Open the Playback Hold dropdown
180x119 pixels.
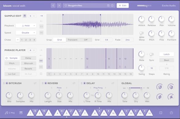[26, 26]
